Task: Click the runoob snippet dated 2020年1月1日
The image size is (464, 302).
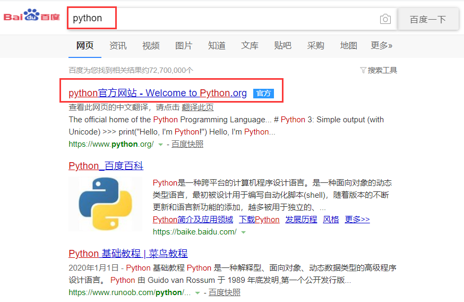Action: (233, 274)
